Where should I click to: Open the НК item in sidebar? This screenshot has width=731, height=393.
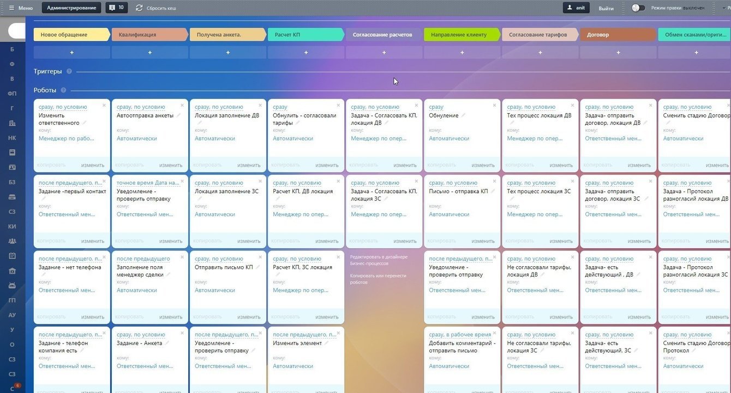click(12, 138)
